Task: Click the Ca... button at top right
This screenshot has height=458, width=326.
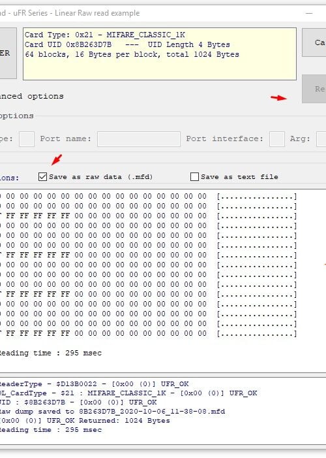Action: pos(314,42)
